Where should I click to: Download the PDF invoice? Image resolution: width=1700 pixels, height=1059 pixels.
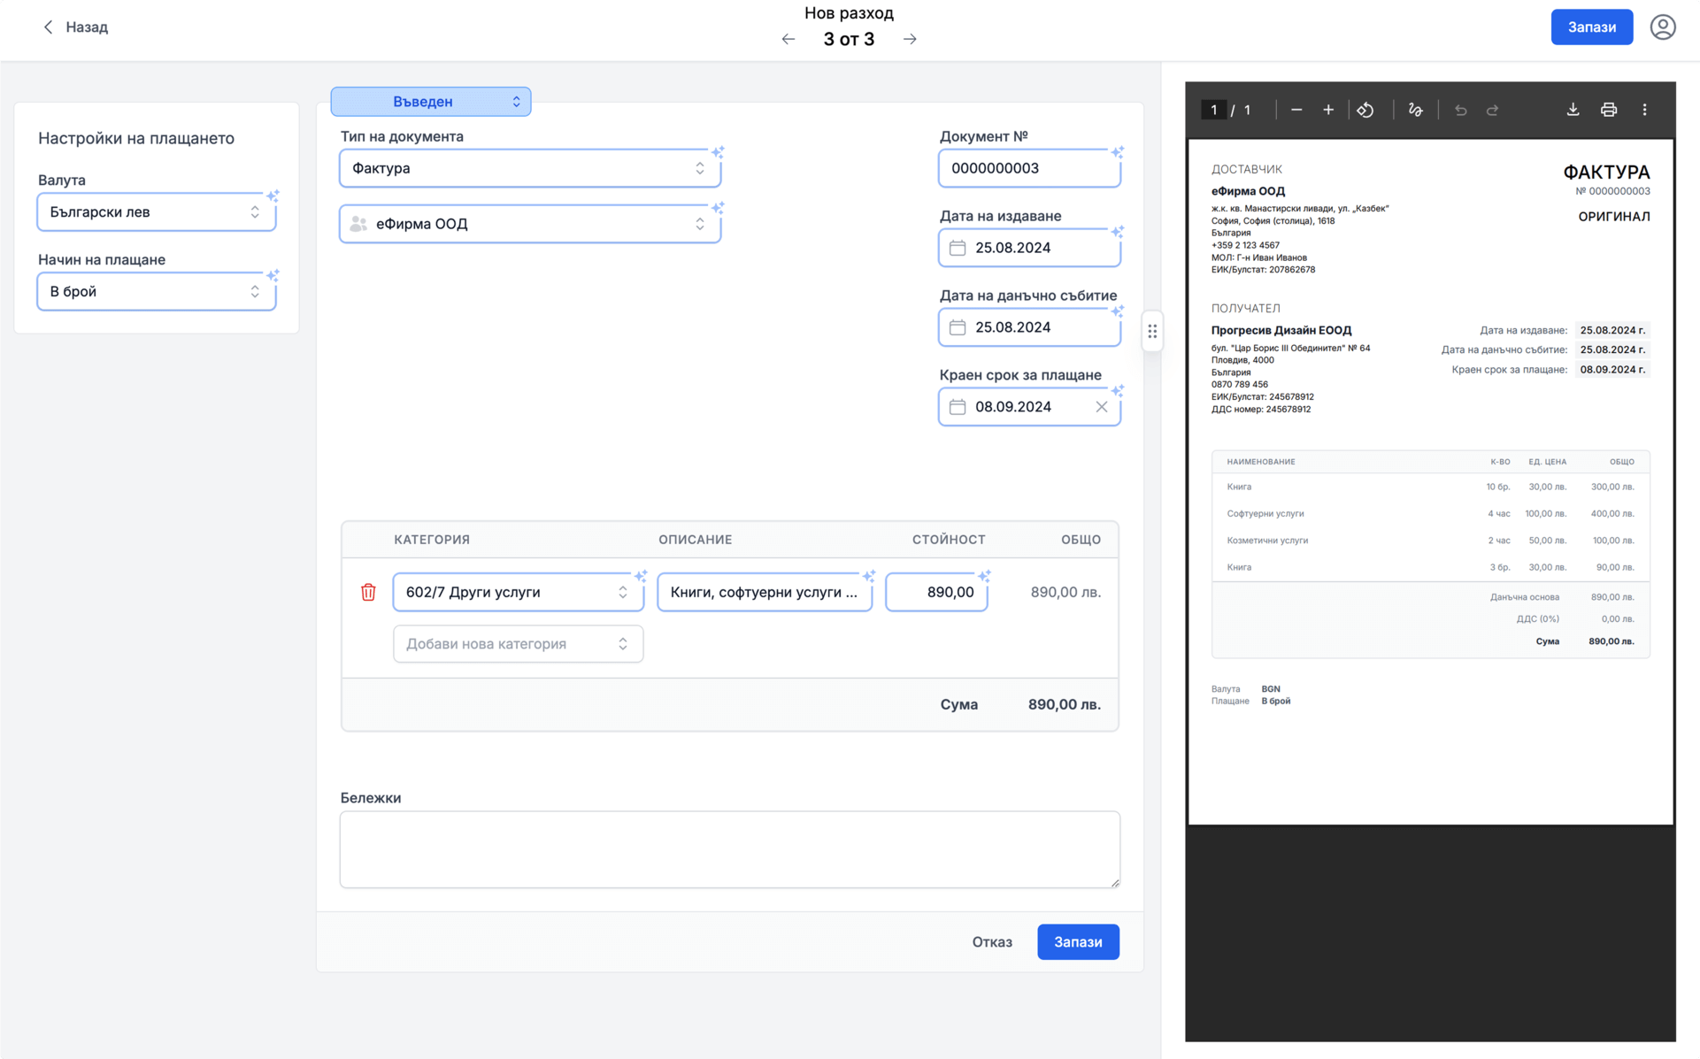click(x=1573, y=110)
